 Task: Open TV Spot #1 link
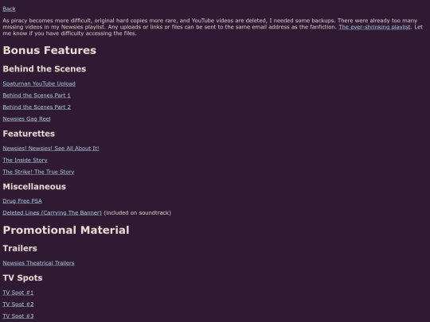coord(18,293)
